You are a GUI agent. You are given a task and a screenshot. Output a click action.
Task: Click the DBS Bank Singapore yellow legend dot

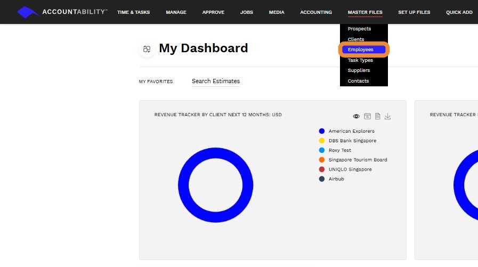tap(322, 141)
